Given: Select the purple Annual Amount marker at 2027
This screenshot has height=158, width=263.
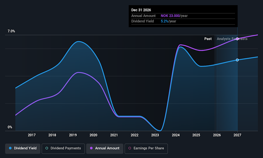Looking at the screenshot, I should [x=237, y=39].
